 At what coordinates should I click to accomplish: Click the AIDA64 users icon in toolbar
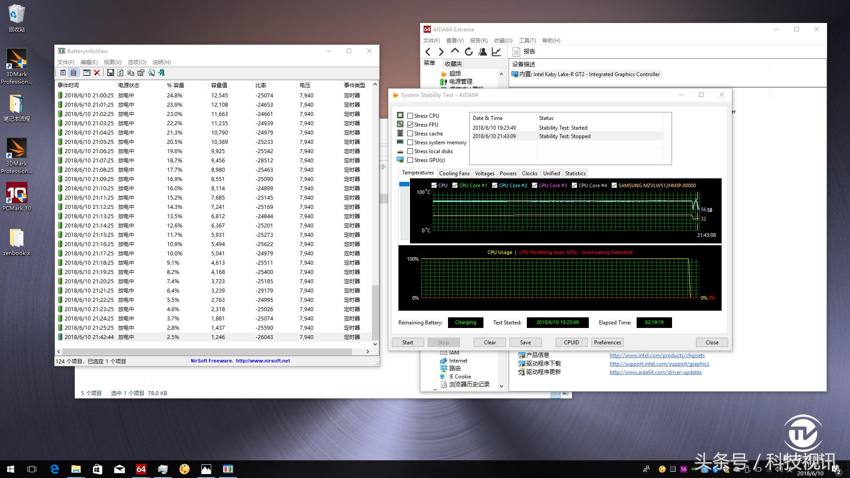[483, 52]
